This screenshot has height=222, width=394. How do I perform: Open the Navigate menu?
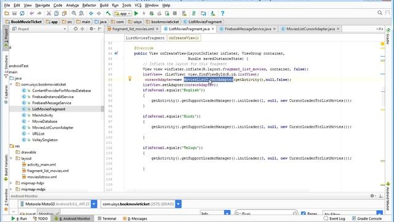point(42,5)
